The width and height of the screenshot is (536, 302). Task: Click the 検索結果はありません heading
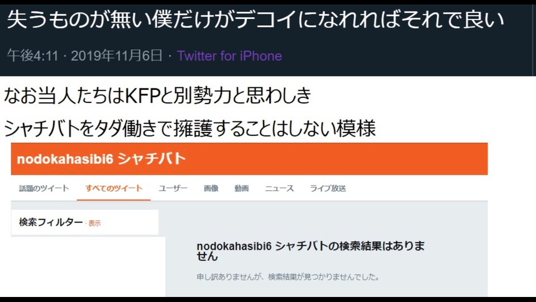coord(310,251)
